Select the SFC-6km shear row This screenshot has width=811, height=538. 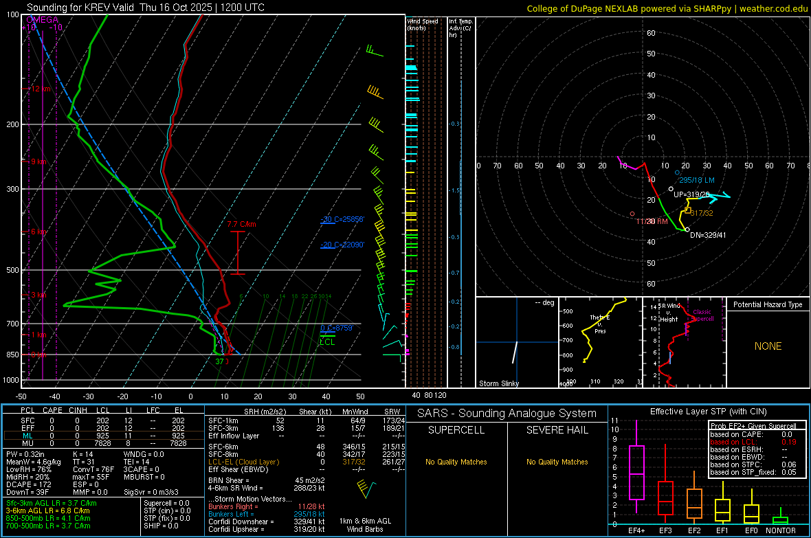coord(307,447)
